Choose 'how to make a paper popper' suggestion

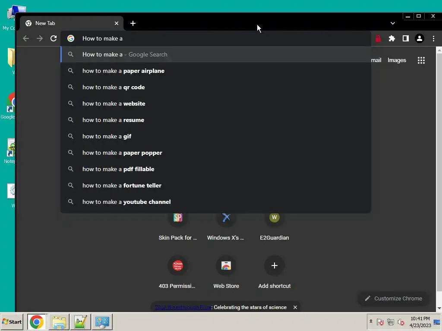(216, 153)
